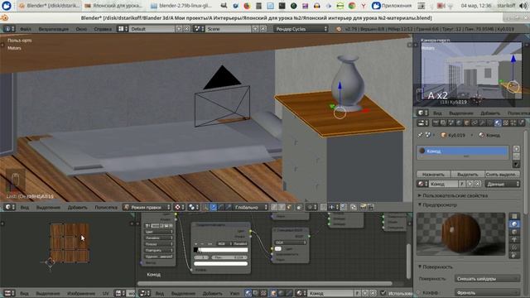Click the Снять выдел. button
This screenshot has height=298, width=530.
click(x=503, y=174)
